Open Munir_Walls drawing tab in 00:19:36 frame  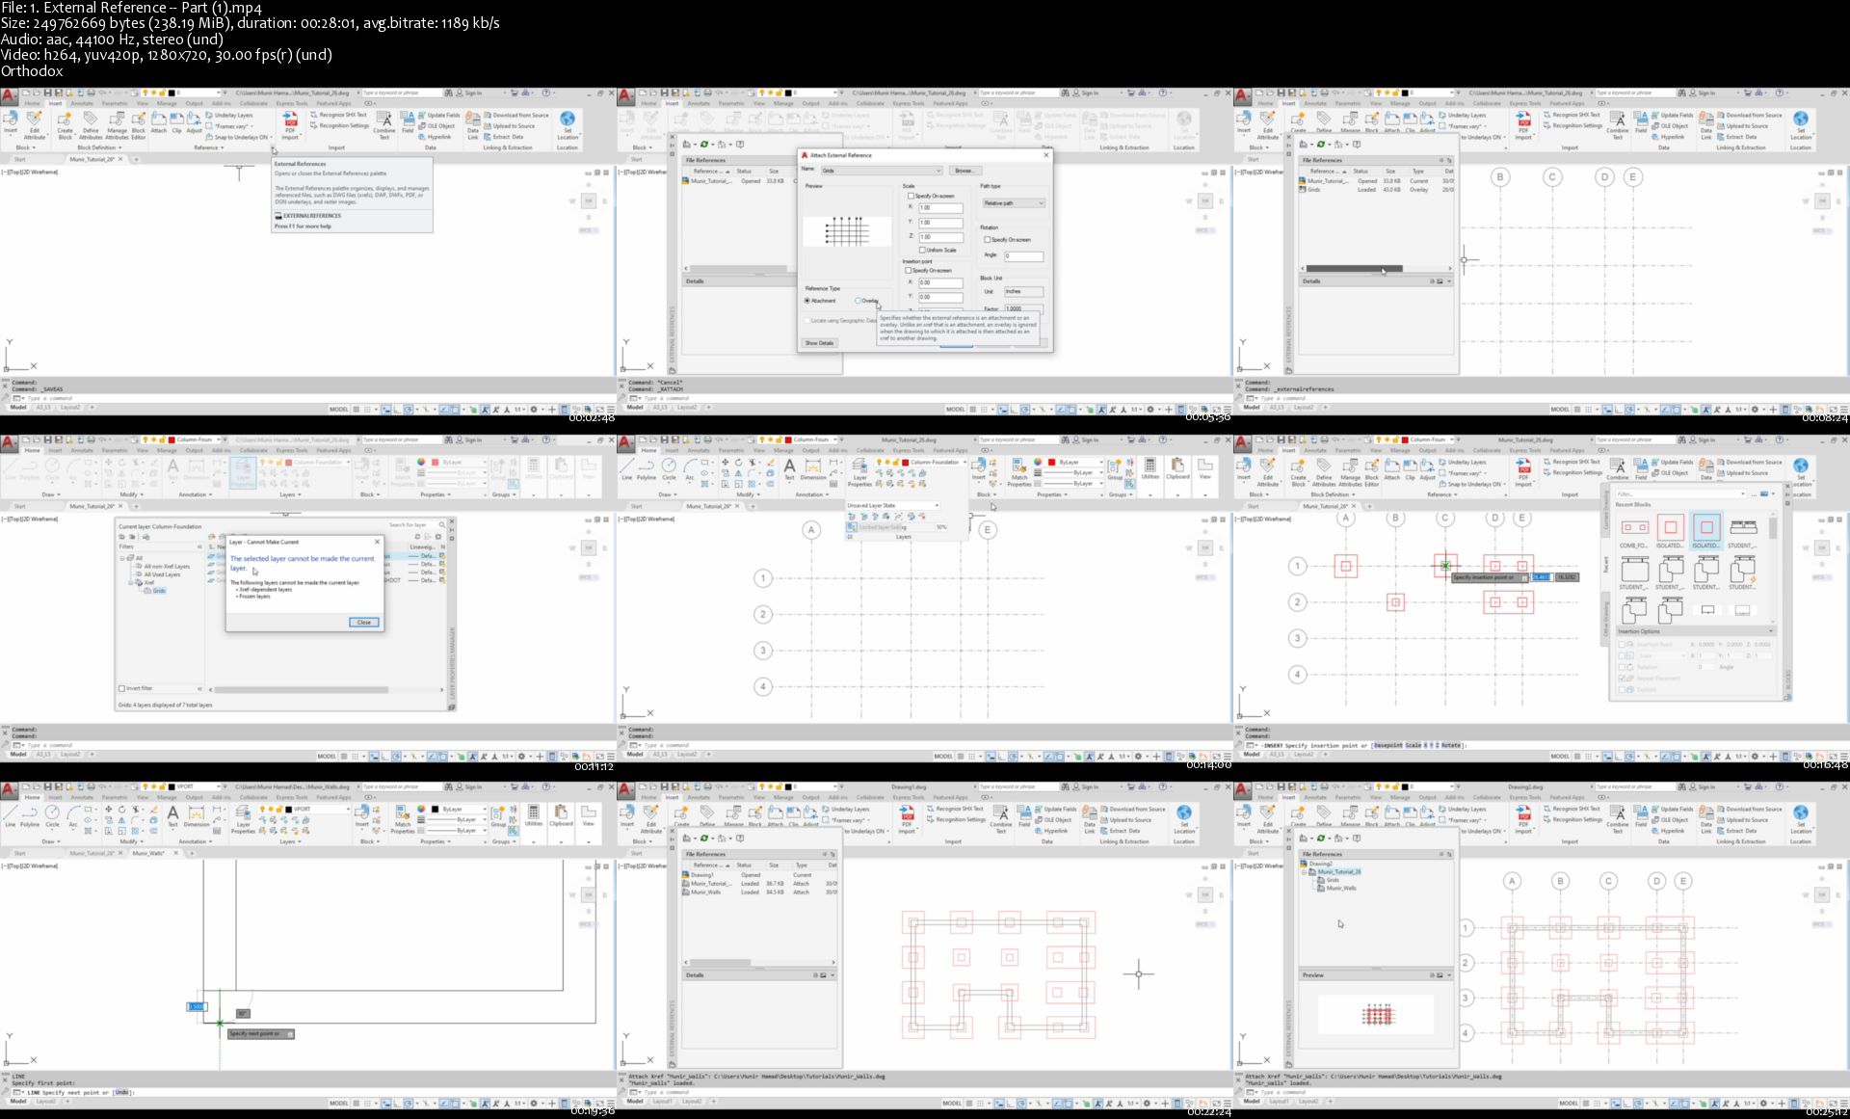coord(150,853)
